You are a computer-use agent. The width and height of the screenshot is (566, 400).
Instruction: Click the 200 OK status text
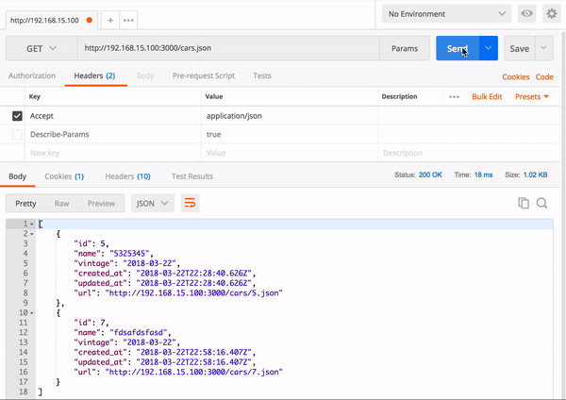pos(430,175)
